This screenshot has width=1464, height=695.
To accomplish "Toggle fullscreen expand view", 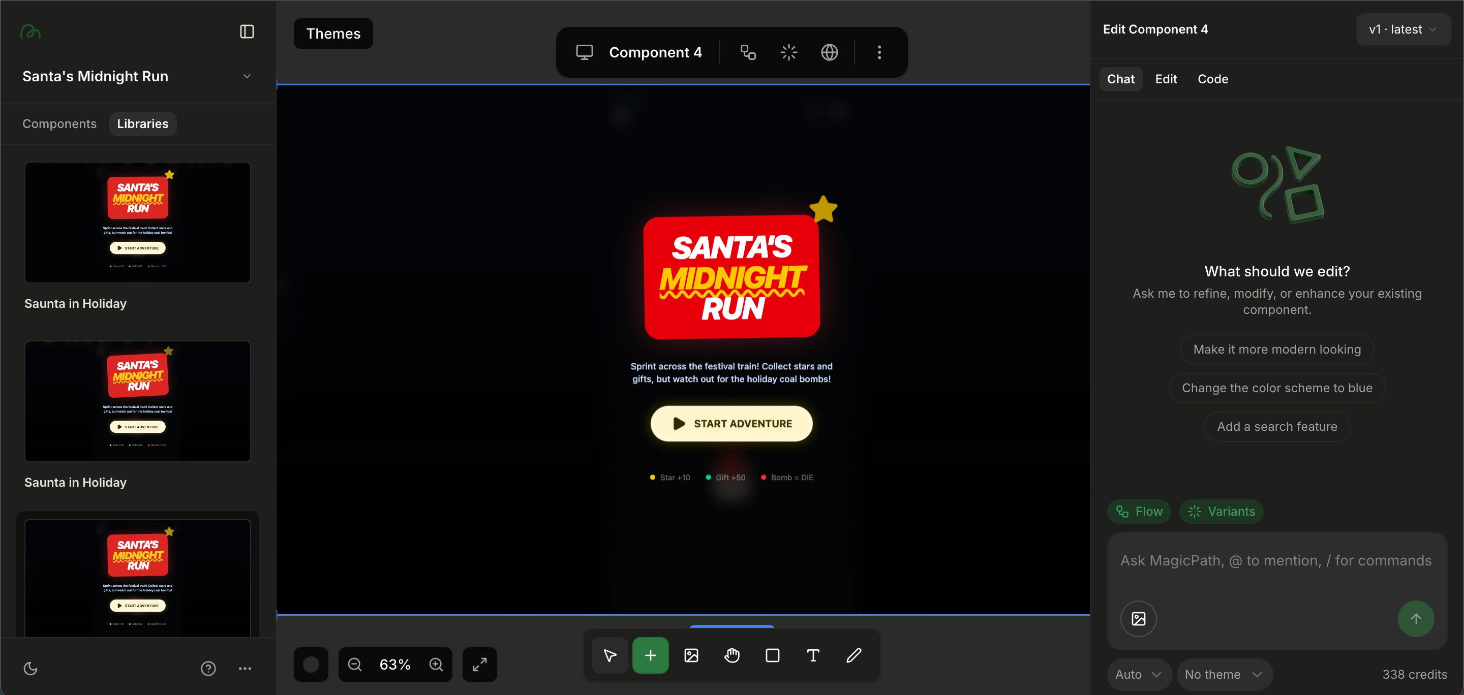I will point(480,665).
